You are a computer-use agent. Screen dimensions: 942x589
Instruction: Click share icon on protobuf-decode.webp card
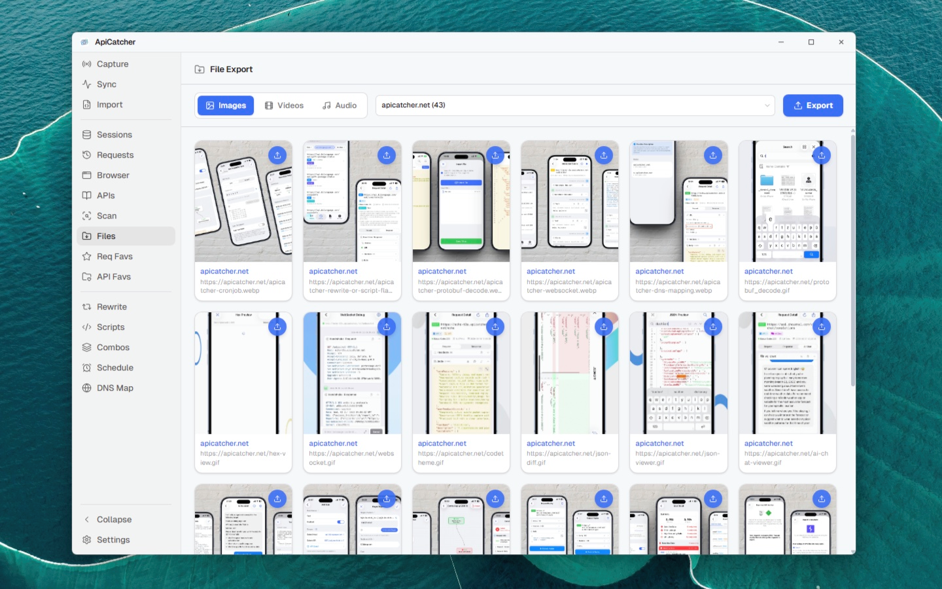(x=495, y=155)
